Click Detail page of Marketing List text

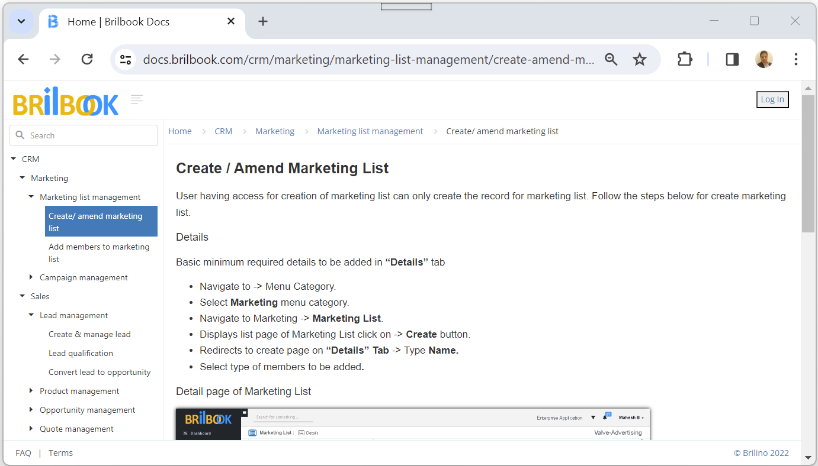click(x=243, y=391)
